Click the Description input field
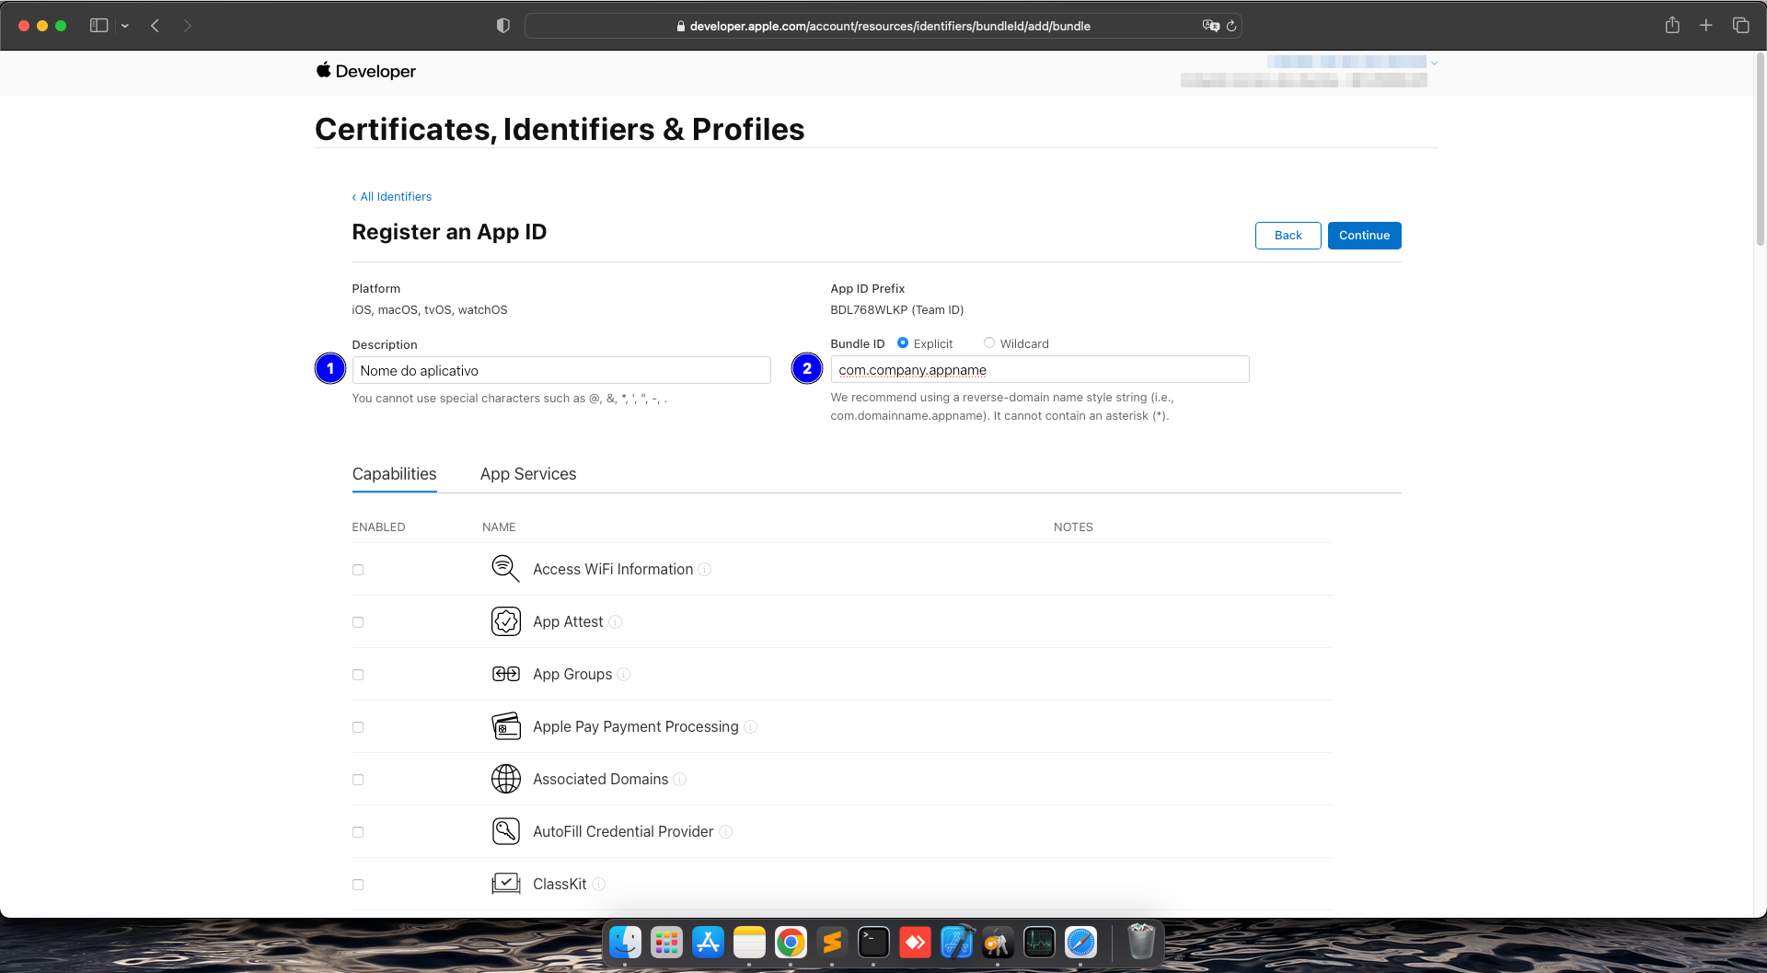 [561, 370]
